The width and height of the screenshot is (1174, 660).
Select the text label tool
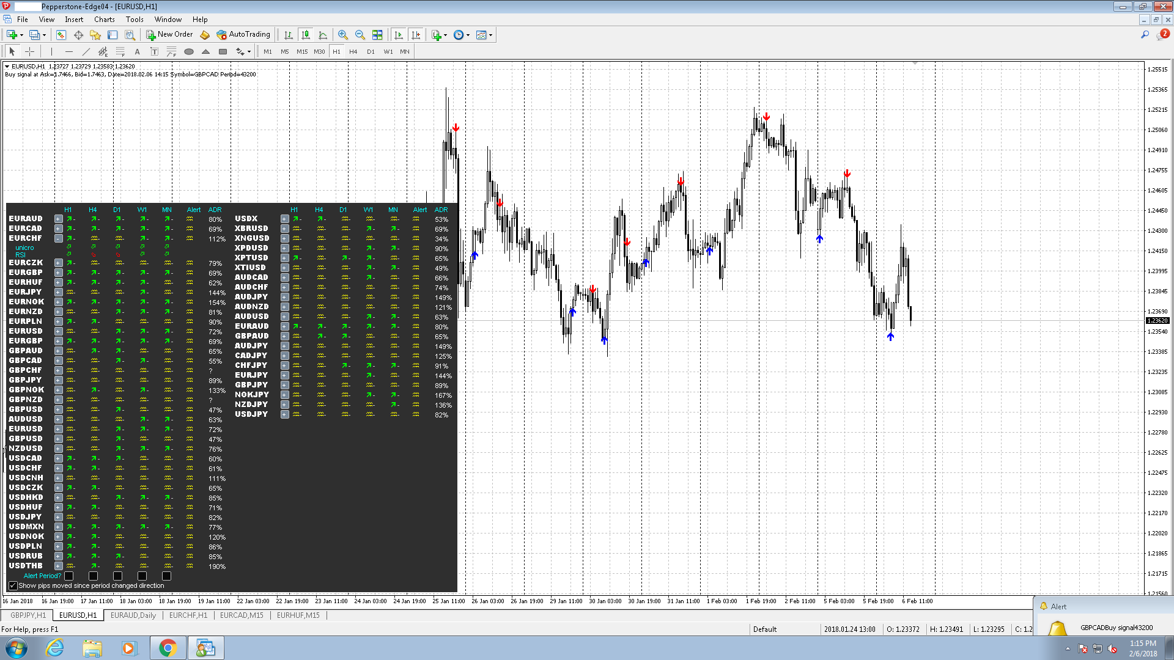click(x=154, y=52)
